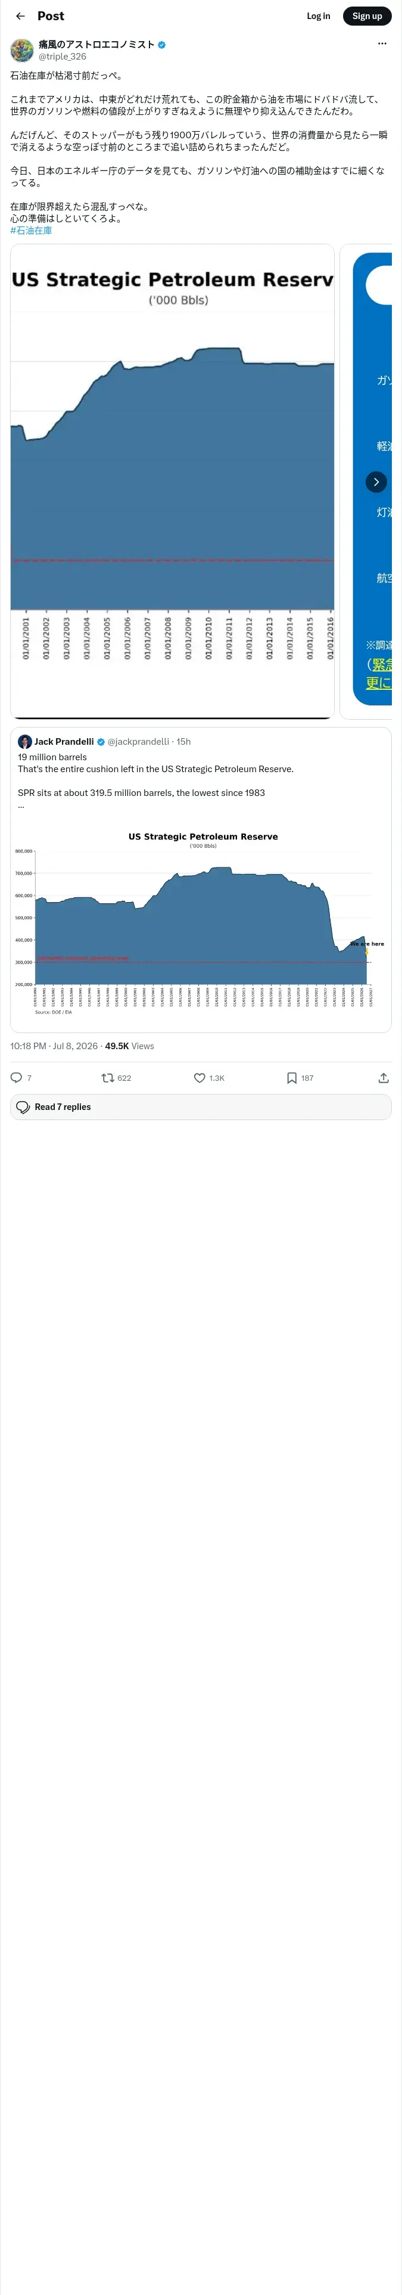Open the 10:18 PM Jul 8, 2026 timestamp
The width and height of the screenshot is (402, 2295).
[x=54, y=1046]
